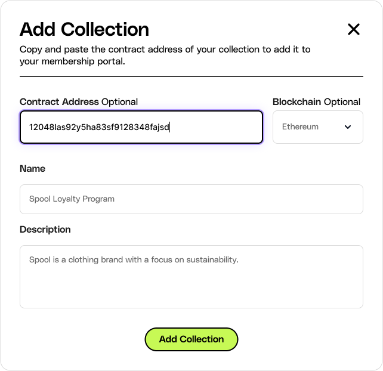Click the bold Contract Address label
Viewport: 383px width, 371px height.
(59, 102)
